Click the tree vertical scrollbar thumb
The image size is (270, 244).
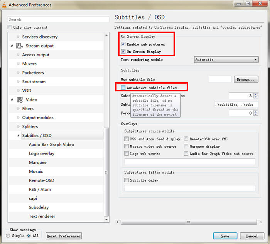coord(106,172)
